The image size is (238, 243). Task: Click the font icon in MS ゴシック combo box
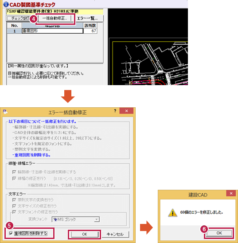point(55,219)
